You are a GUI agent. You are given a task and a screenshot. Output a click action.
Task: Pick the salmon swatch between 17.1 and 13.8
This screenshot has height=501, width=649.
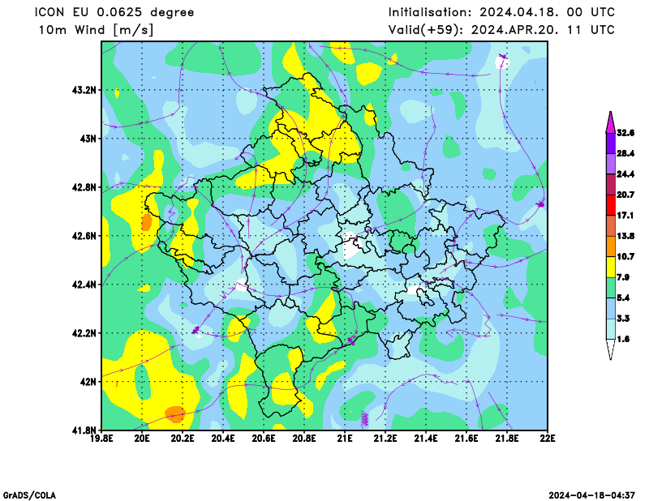(x=611, y=225)
